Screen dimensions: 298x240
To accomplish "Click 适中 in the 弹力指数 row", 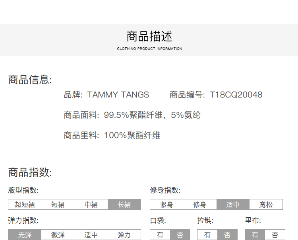I will pyautogui.click(x=91, y=235).
